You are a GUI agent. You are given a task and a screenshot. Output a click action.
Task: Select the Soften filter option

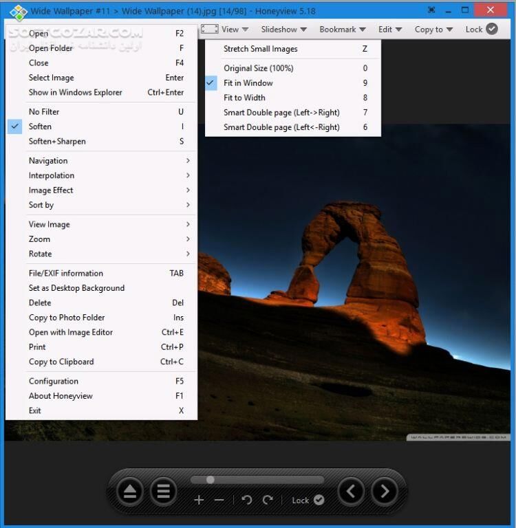(x=40, y=126)
